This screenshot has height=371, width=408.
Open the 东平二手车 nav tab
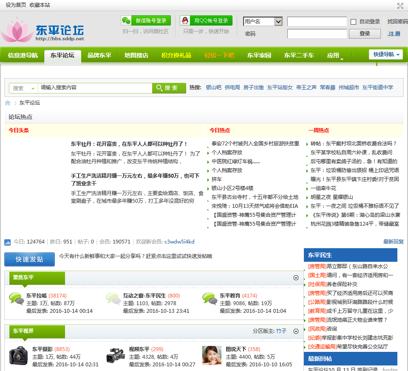[x=299, y=55]
